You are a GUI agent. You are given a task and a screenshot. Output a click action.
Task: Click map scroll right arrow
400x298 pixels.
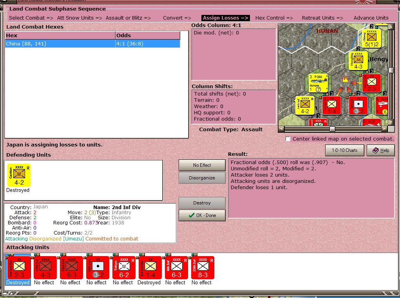[385, 129]
